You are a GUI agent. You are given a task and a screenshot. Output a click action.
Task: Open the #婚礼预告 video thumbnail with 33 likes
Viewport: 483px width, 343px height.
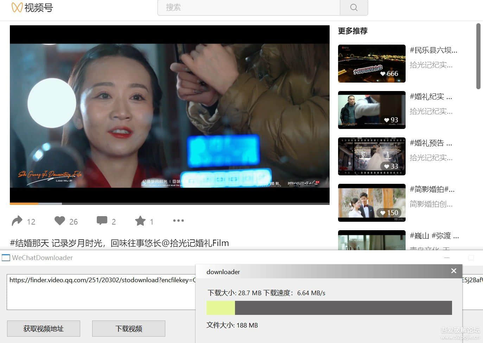(372, 156)
